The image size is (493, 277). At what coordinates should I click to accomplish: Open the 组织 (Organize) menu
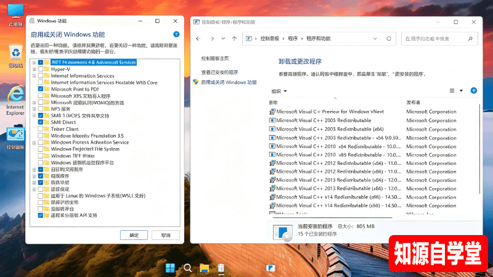[279, 91]
